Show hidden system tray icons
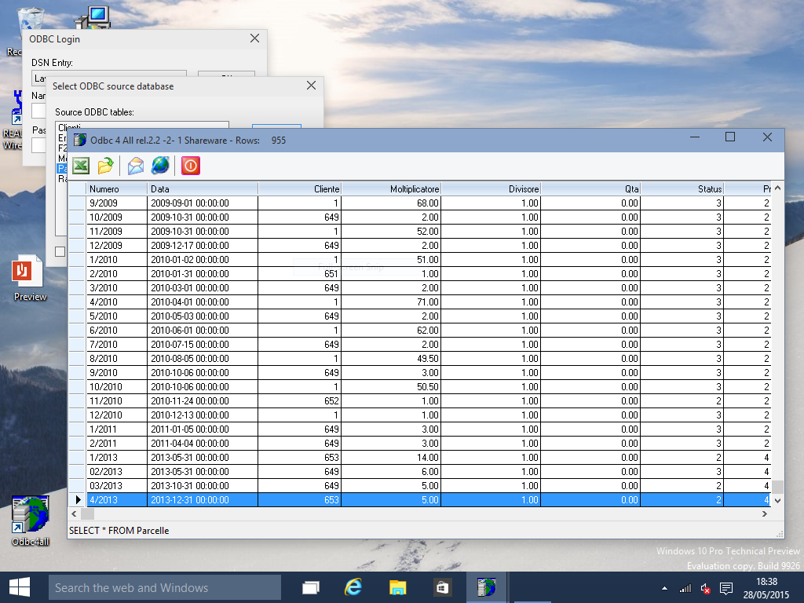Image resolution: width=804 pixels, height=603 pixels. tap(665, 588)
